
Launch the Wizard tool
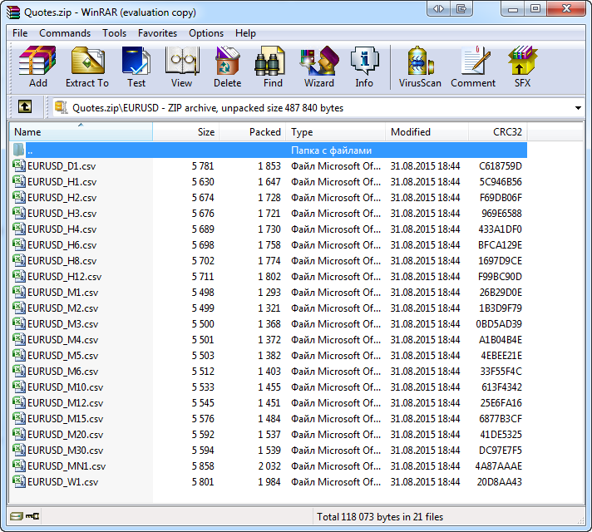319,67
